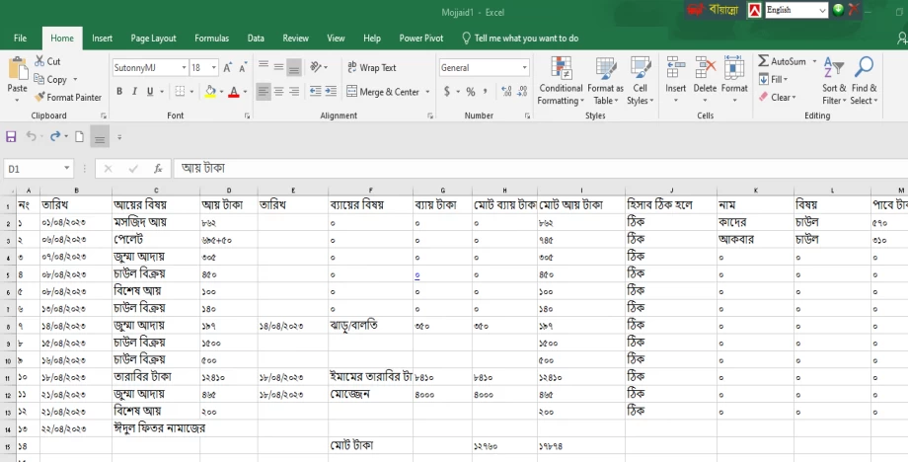Switch to the Page Layout tab

coord(153,38)
